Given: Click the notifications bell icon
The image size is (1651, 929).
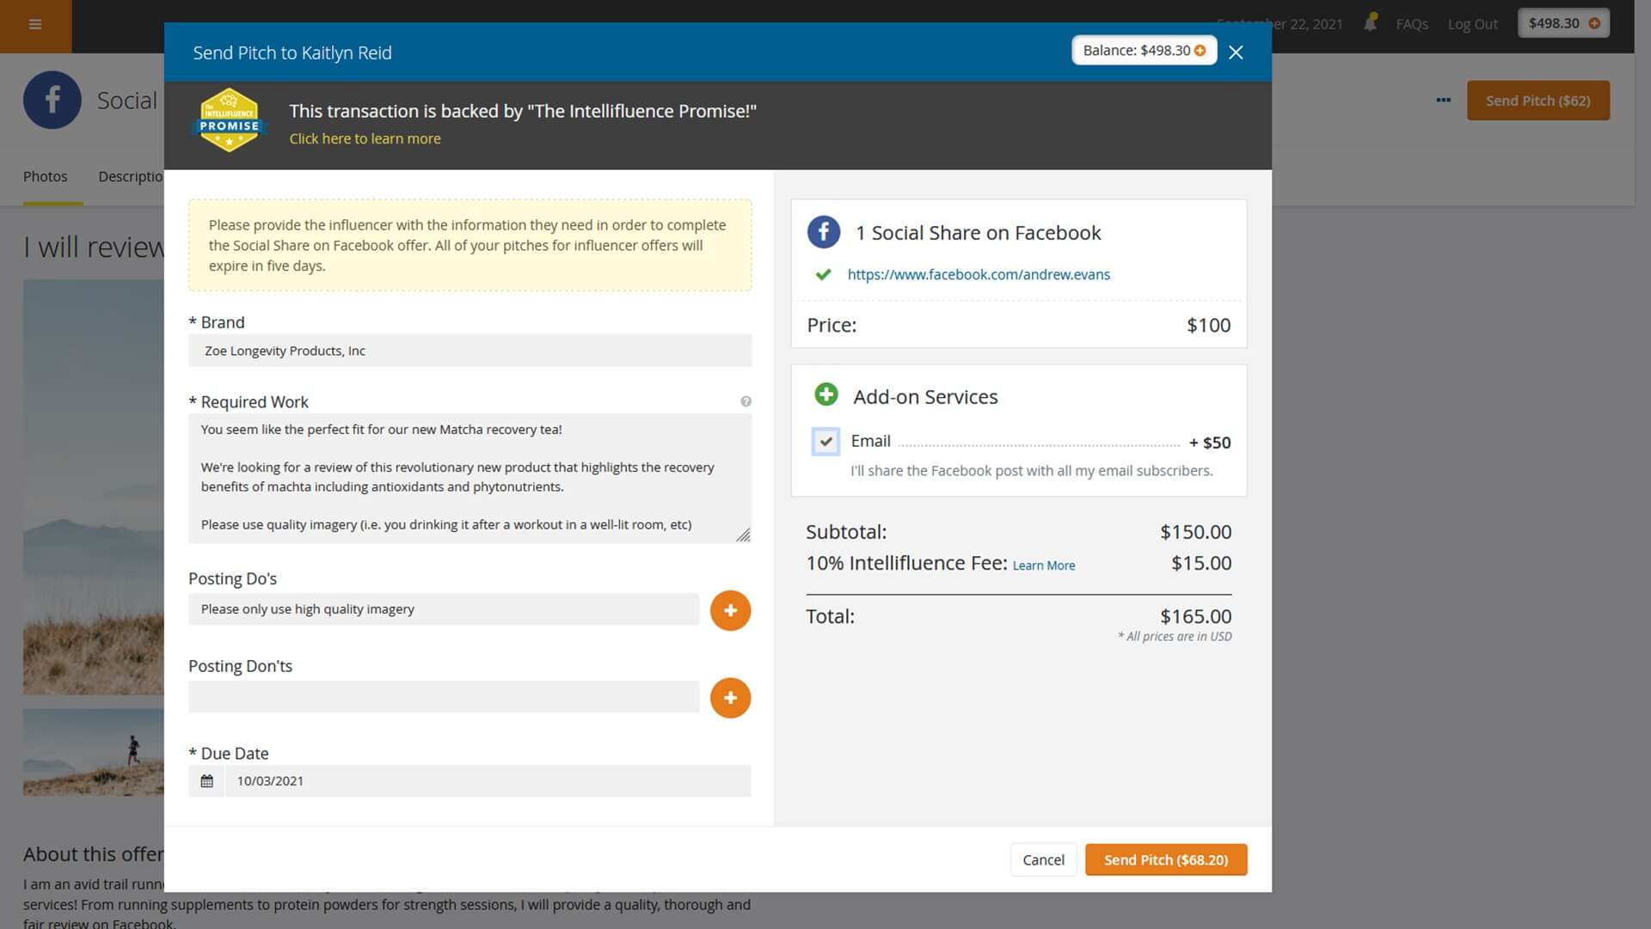Looking at the screenshot, I should (1370, 23).
